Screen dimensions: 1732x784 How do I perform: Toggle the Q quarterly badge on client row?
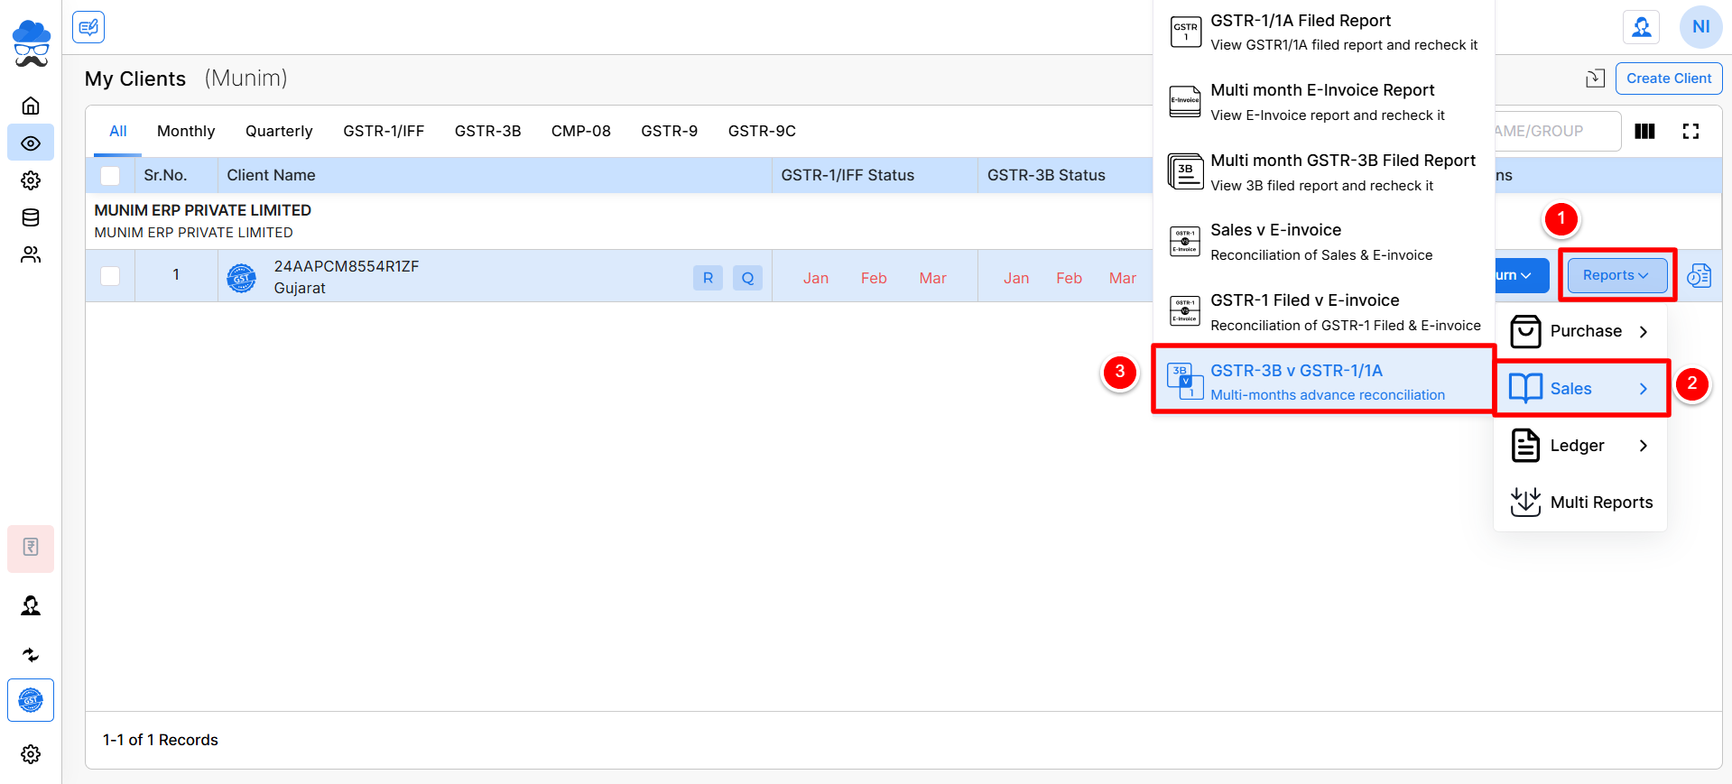click(x=747, y=278)
